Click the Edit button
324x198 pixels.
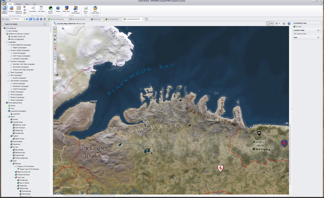pyautogui.click(x=270, y=24)
